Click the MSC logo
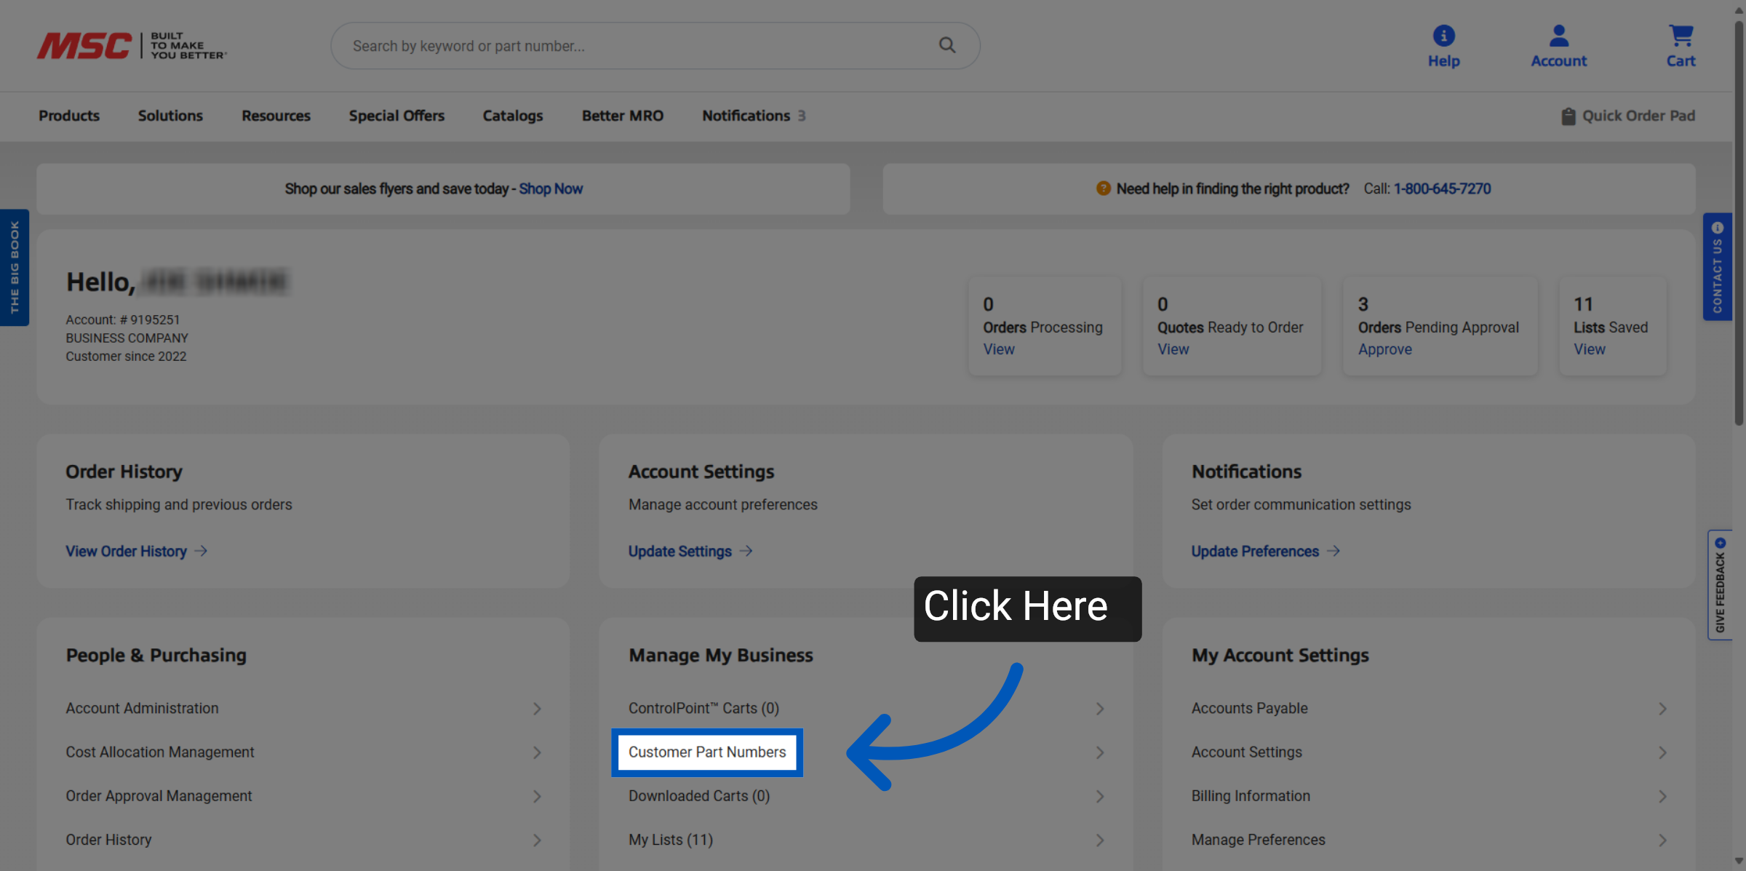This screenshot has width=1746, height=871. coord(132,46)
